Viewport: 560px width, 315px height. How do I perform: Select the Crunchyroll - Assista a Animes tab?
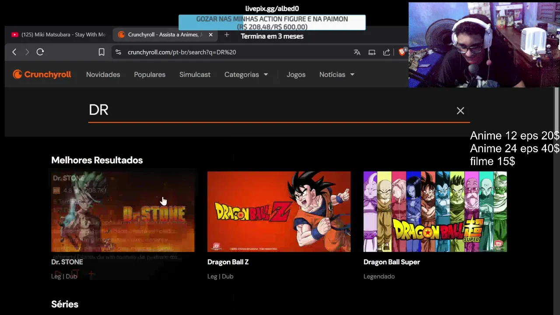click(x=166, y=35)
